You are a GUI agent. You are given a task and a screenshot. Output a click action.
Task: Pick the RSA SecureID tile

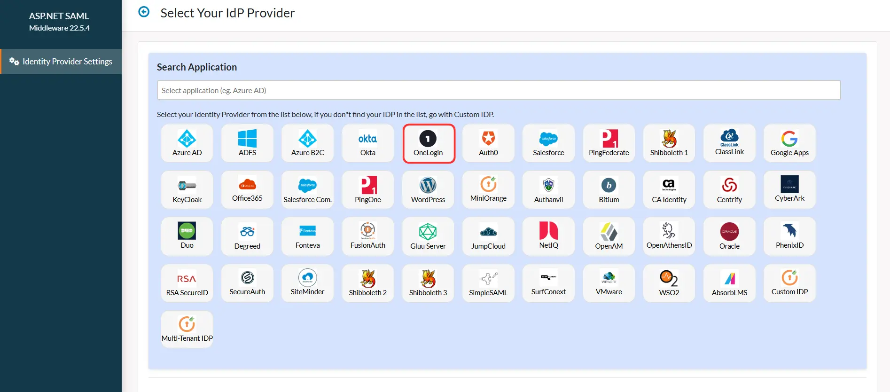pyautogui.click(x=187, y=283)
